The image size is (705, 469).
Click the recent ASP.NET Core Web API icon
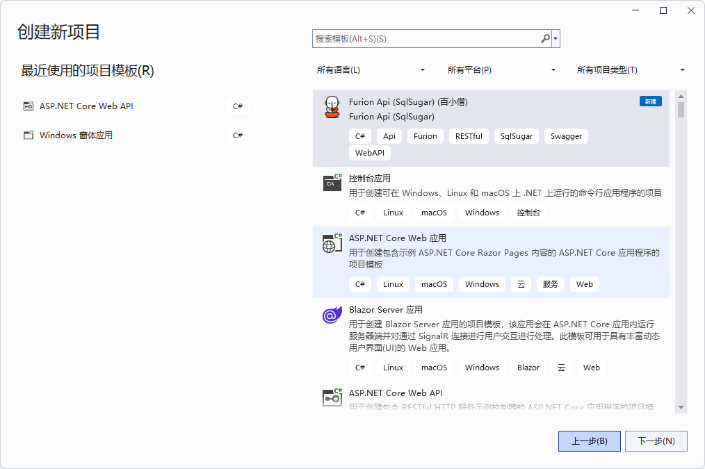tap(29, 106)
